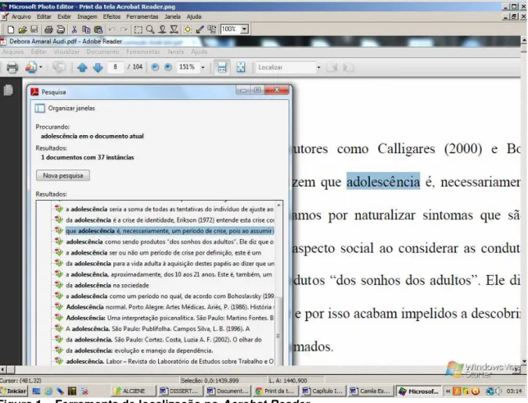Image resolution: width=528 pixels, height=403 pixels.
Task: Click the Undo arrow icon
Action: pos(112,30)
